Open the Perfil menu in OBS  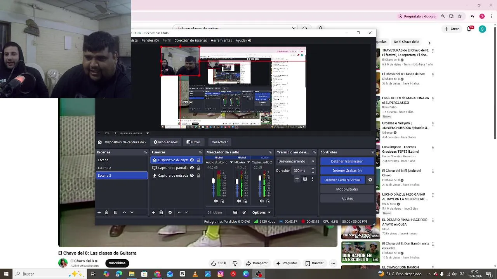pos(167,40)
